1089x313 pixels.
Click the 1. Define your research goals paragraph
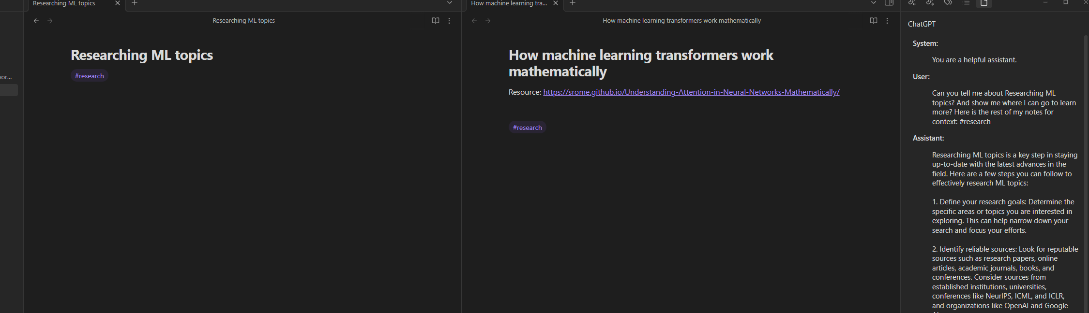tap(1003, 216)
